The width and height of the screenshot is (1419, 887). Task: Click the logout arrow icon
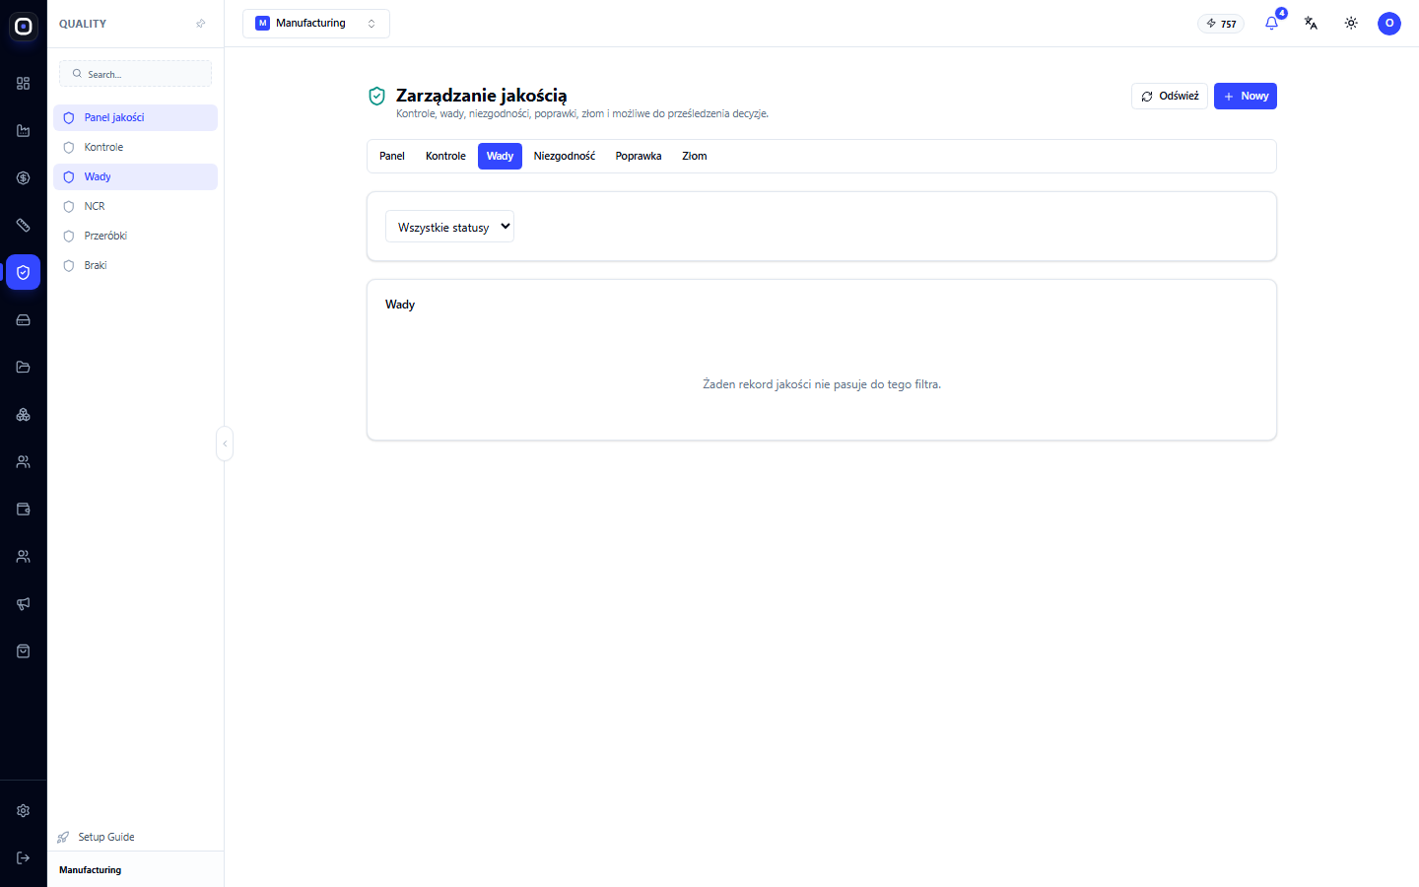tap(24, 858)
